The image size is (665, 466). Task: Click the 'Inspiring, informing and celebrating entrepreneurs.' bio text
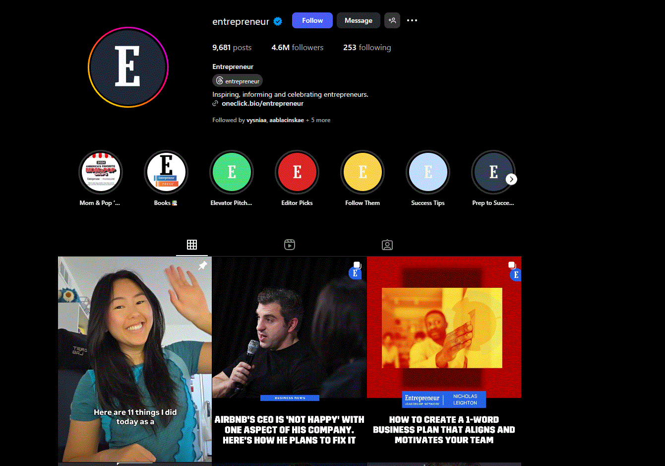click(290, 94)
